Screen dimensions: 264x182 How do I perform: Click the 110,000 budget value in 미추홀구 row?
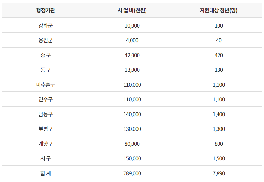(132, 85)
